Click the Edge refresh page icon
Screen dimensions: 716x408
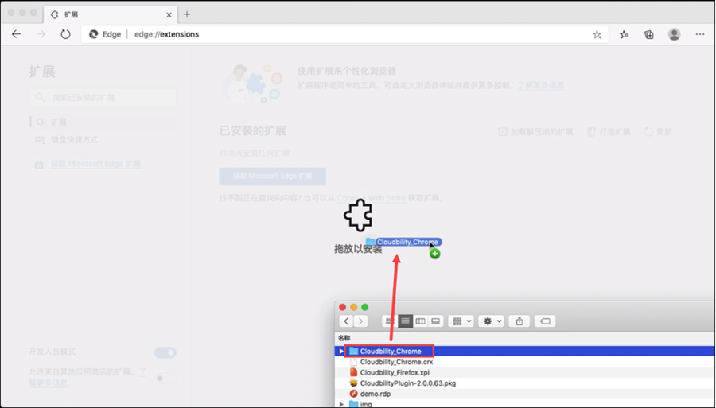click(x=65, y=34)
